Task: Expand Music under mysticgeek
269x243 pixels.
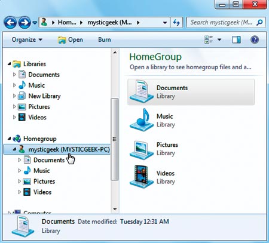Action: pyautogui.click(x=19, y=171)
